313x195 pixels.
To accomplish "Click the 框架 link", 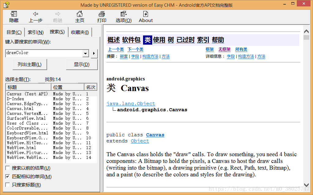I will (210, 49).
